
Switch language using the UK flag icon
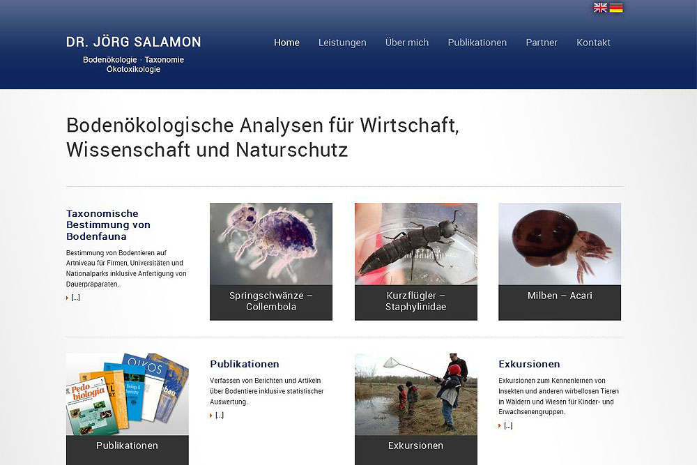pyautogui.click(x=600, y=8)
